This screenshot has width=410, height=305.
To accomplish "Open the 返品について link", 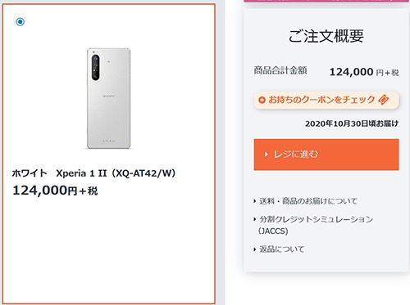I will click(x=281, y=249).
